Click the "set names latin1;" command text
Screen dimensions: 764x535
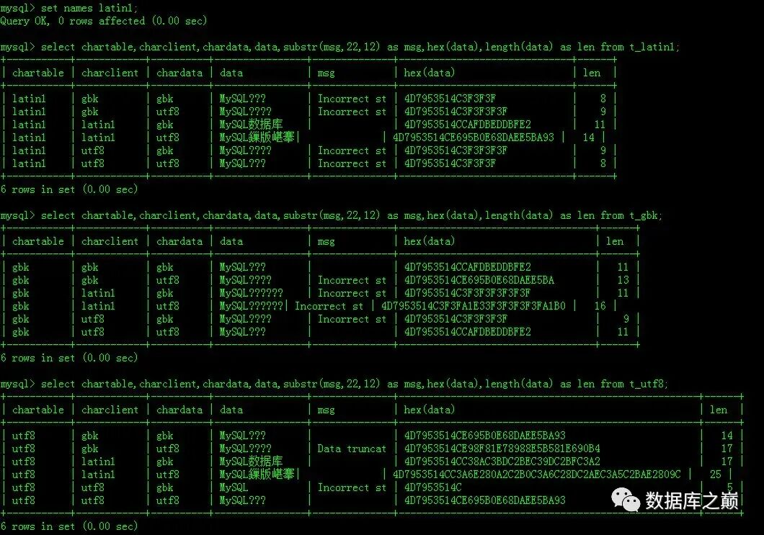pyautogui.click(x=89, y=8)
